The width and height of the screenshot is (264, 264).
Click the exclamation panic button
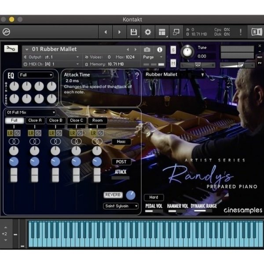241,32
